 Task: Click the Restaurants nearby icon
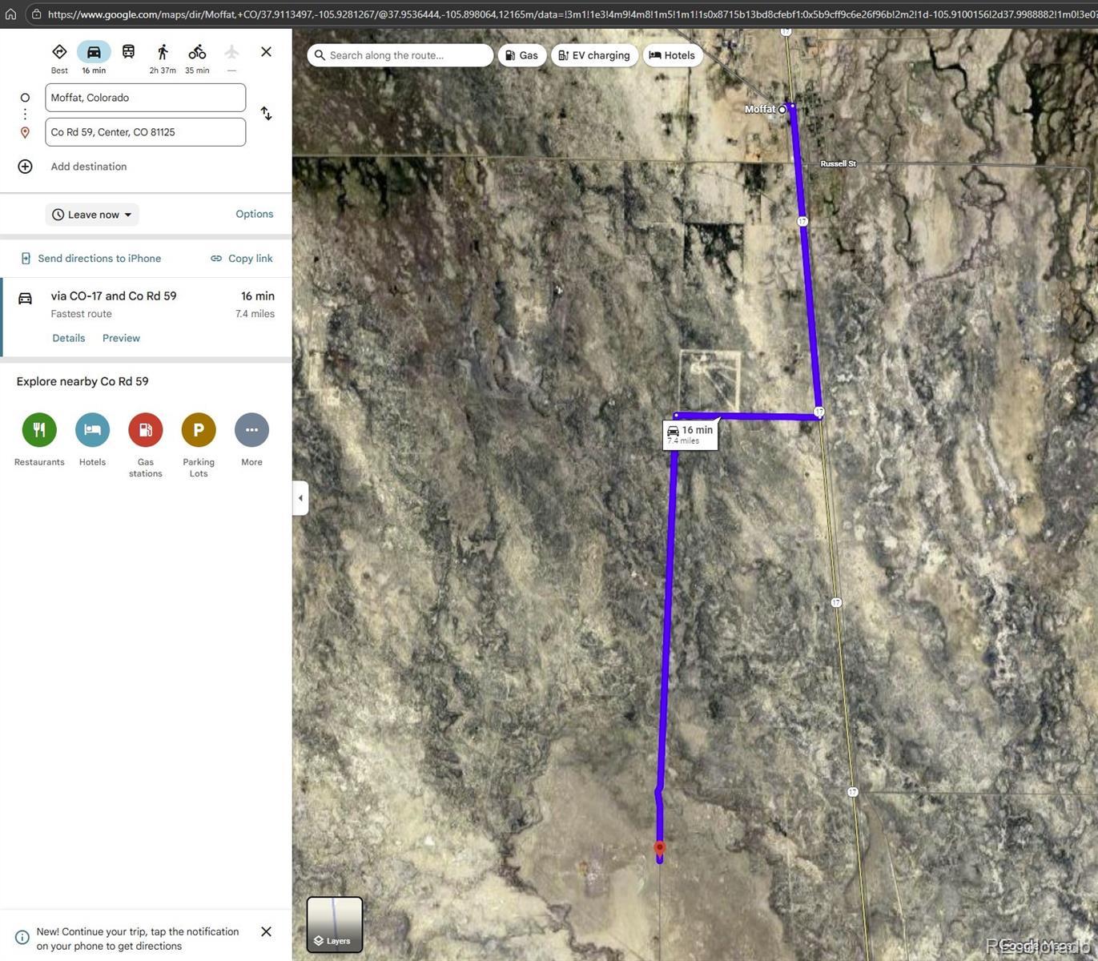(39, 430)
